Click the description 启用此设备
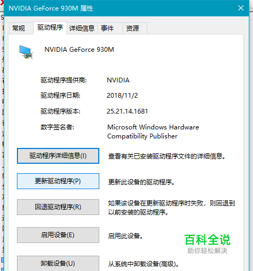 (125, 236)
